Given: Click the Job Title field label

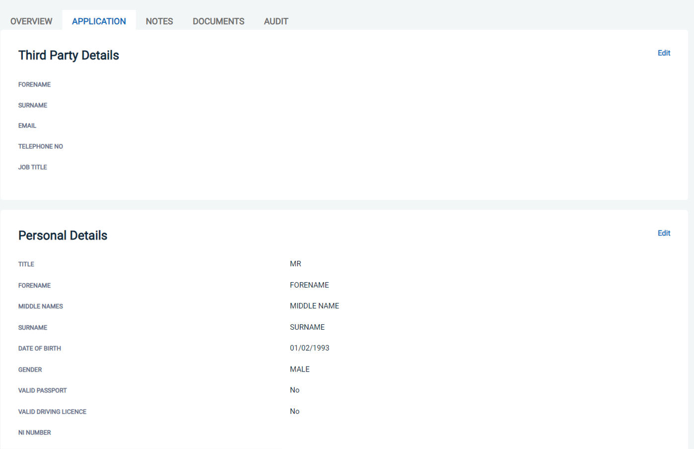Looking at the screenshot, I should click(33, 167).
